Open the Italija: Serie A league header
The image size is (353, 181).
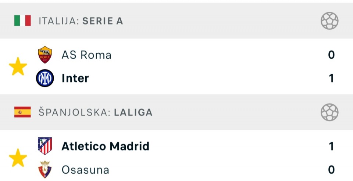click(81, 21)
